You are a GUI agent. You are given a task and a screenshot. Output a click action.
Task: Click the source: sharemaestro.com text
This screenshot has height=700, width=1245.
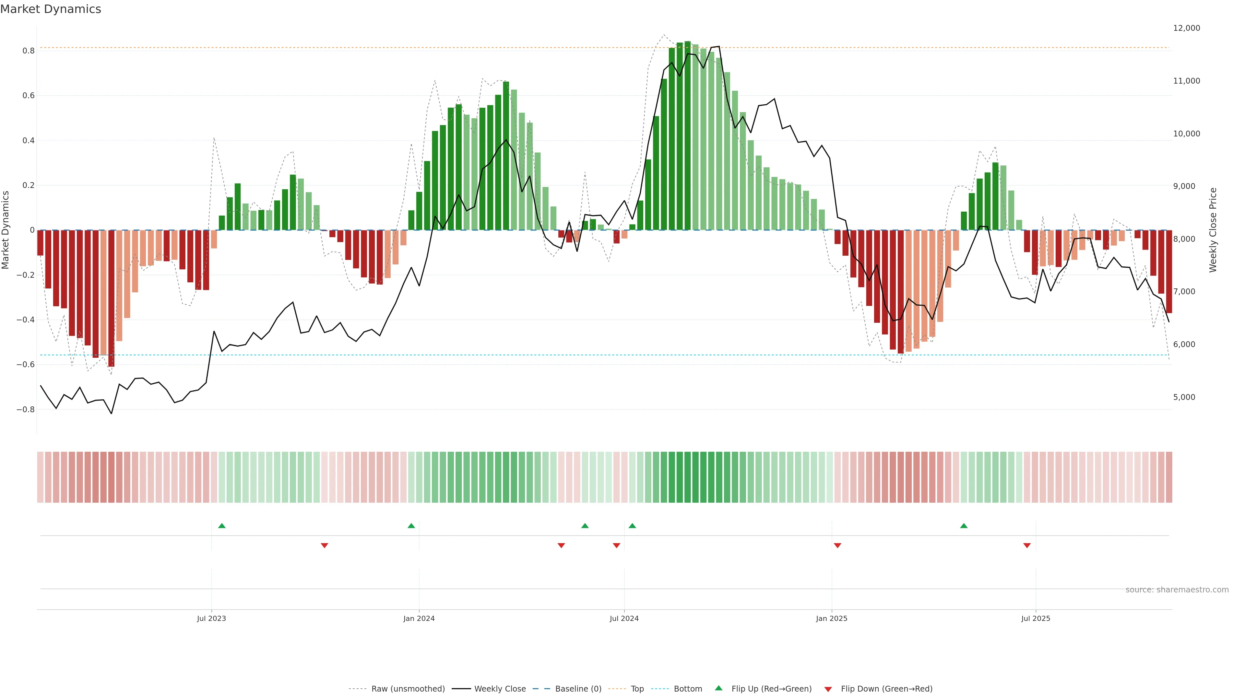(x=1177, y=590)
